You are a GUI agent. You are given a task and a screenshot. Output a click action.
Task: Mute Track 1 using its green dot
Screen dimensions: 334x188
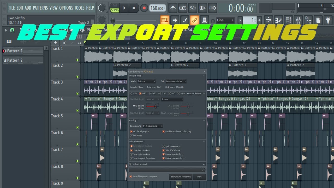point(77,60)
